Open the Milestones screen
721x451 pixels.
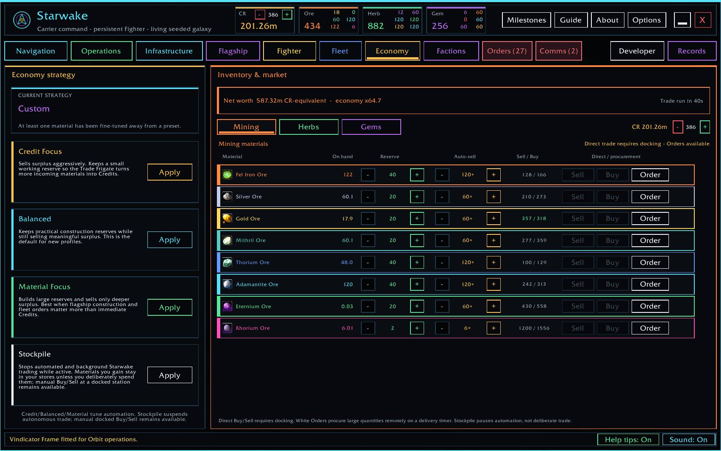[x=527, y=20]
